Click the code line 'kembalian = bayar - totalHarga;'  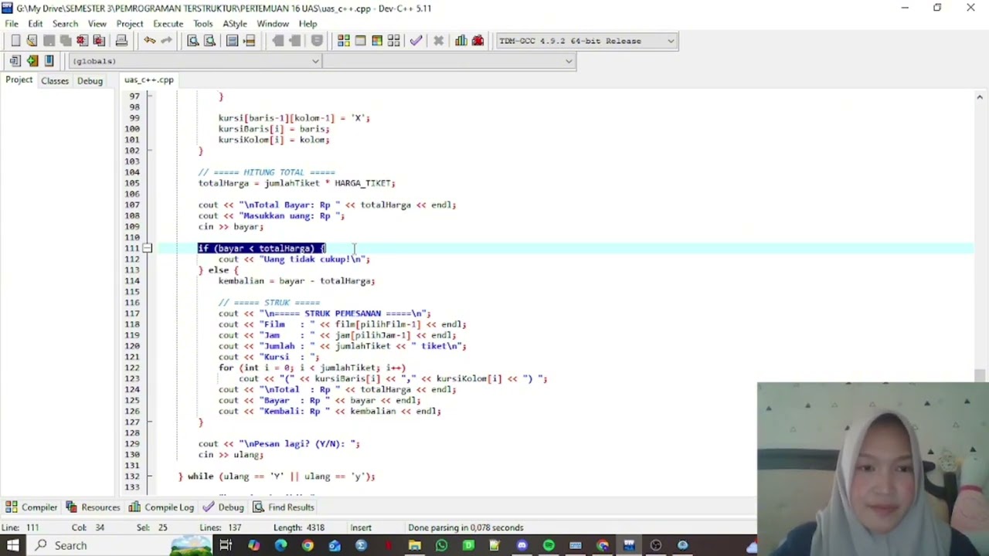(297, 281)
